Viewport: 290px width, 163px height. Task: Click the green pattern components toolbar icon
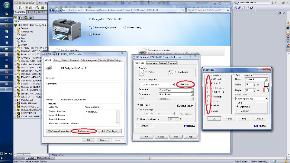20,8
